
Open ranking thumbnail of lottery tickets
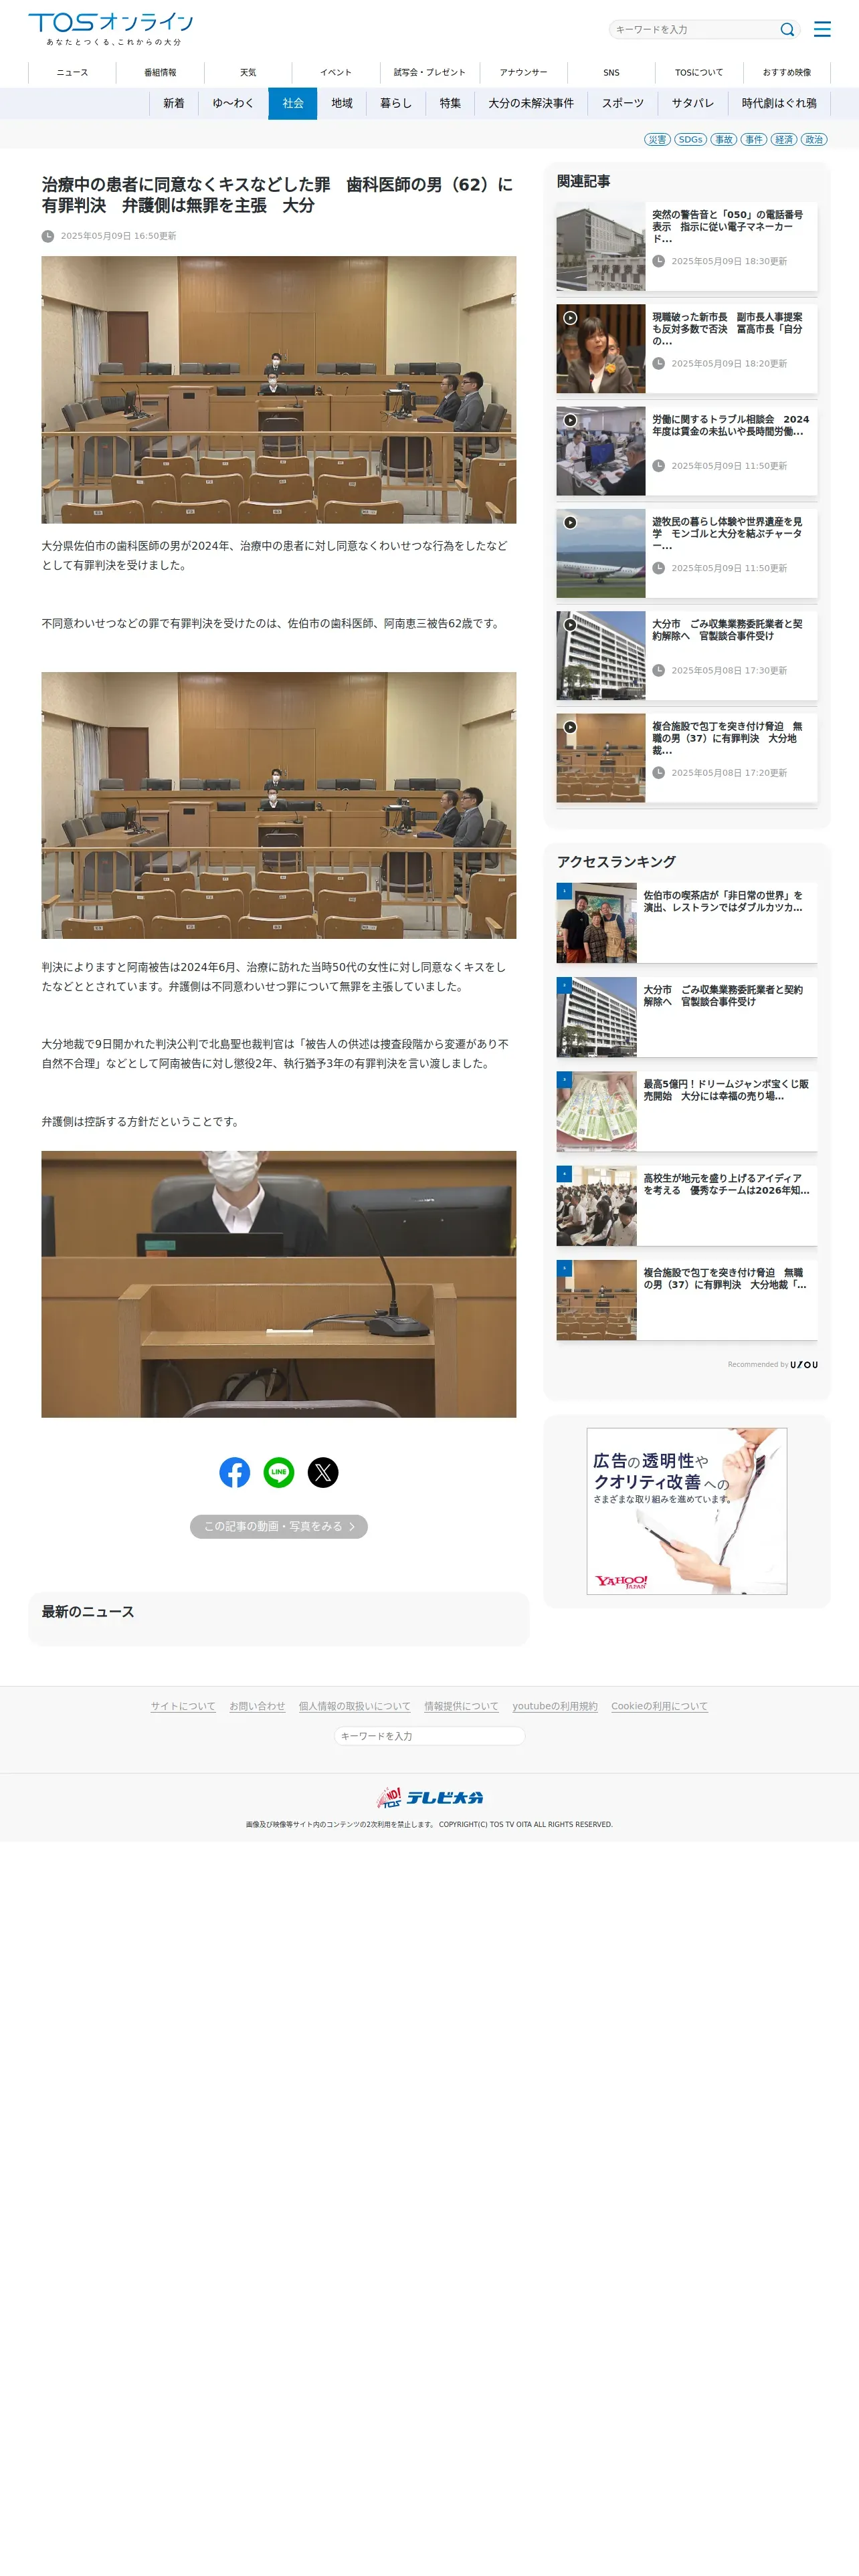click(x=597, y=1112)
